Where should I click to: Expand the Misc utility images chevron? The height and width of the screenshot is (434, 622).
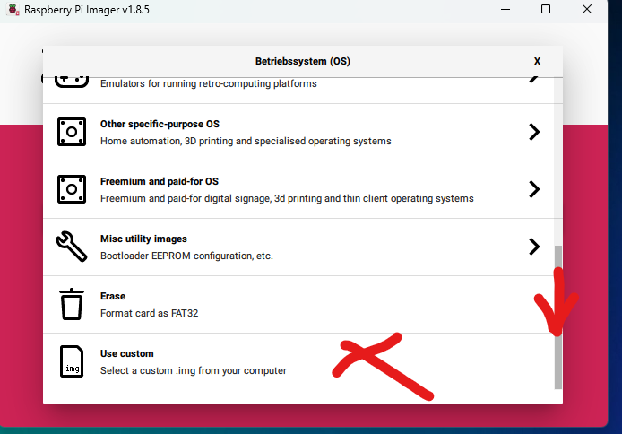pos(534,247)
